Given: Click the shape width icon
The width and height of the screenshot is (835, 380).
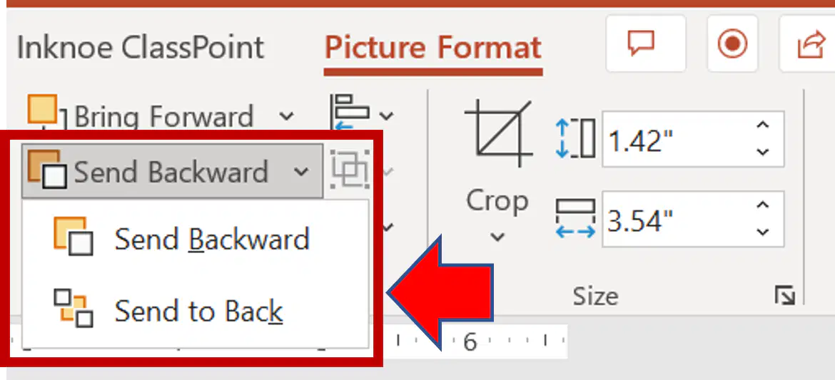Looking at the screenshot, I should (x=575, y=219).
